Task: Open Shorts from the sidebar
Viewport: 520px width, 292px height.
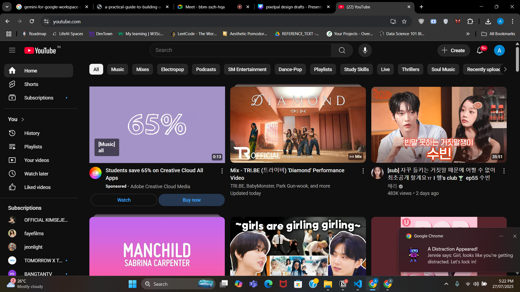Action: [31, 84]
